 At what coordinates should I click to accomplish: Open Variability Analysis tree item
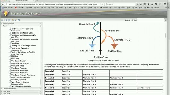coord(19,80)
